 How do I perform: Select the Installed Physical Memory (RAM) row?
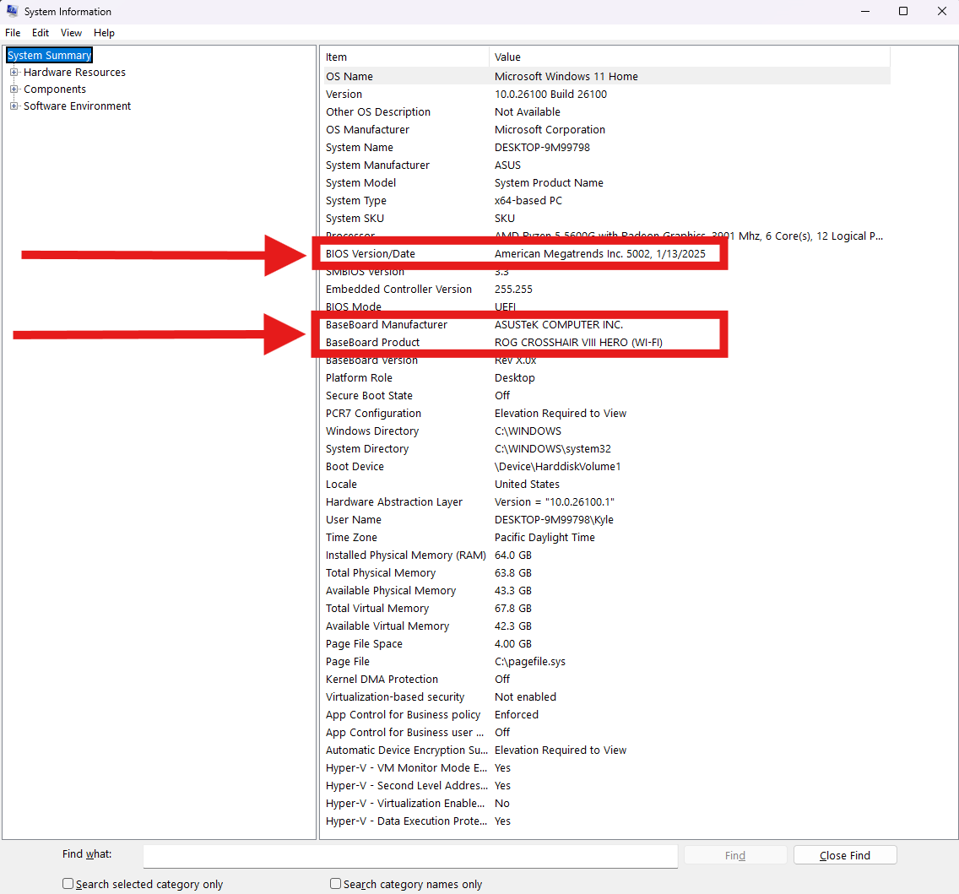606,555
